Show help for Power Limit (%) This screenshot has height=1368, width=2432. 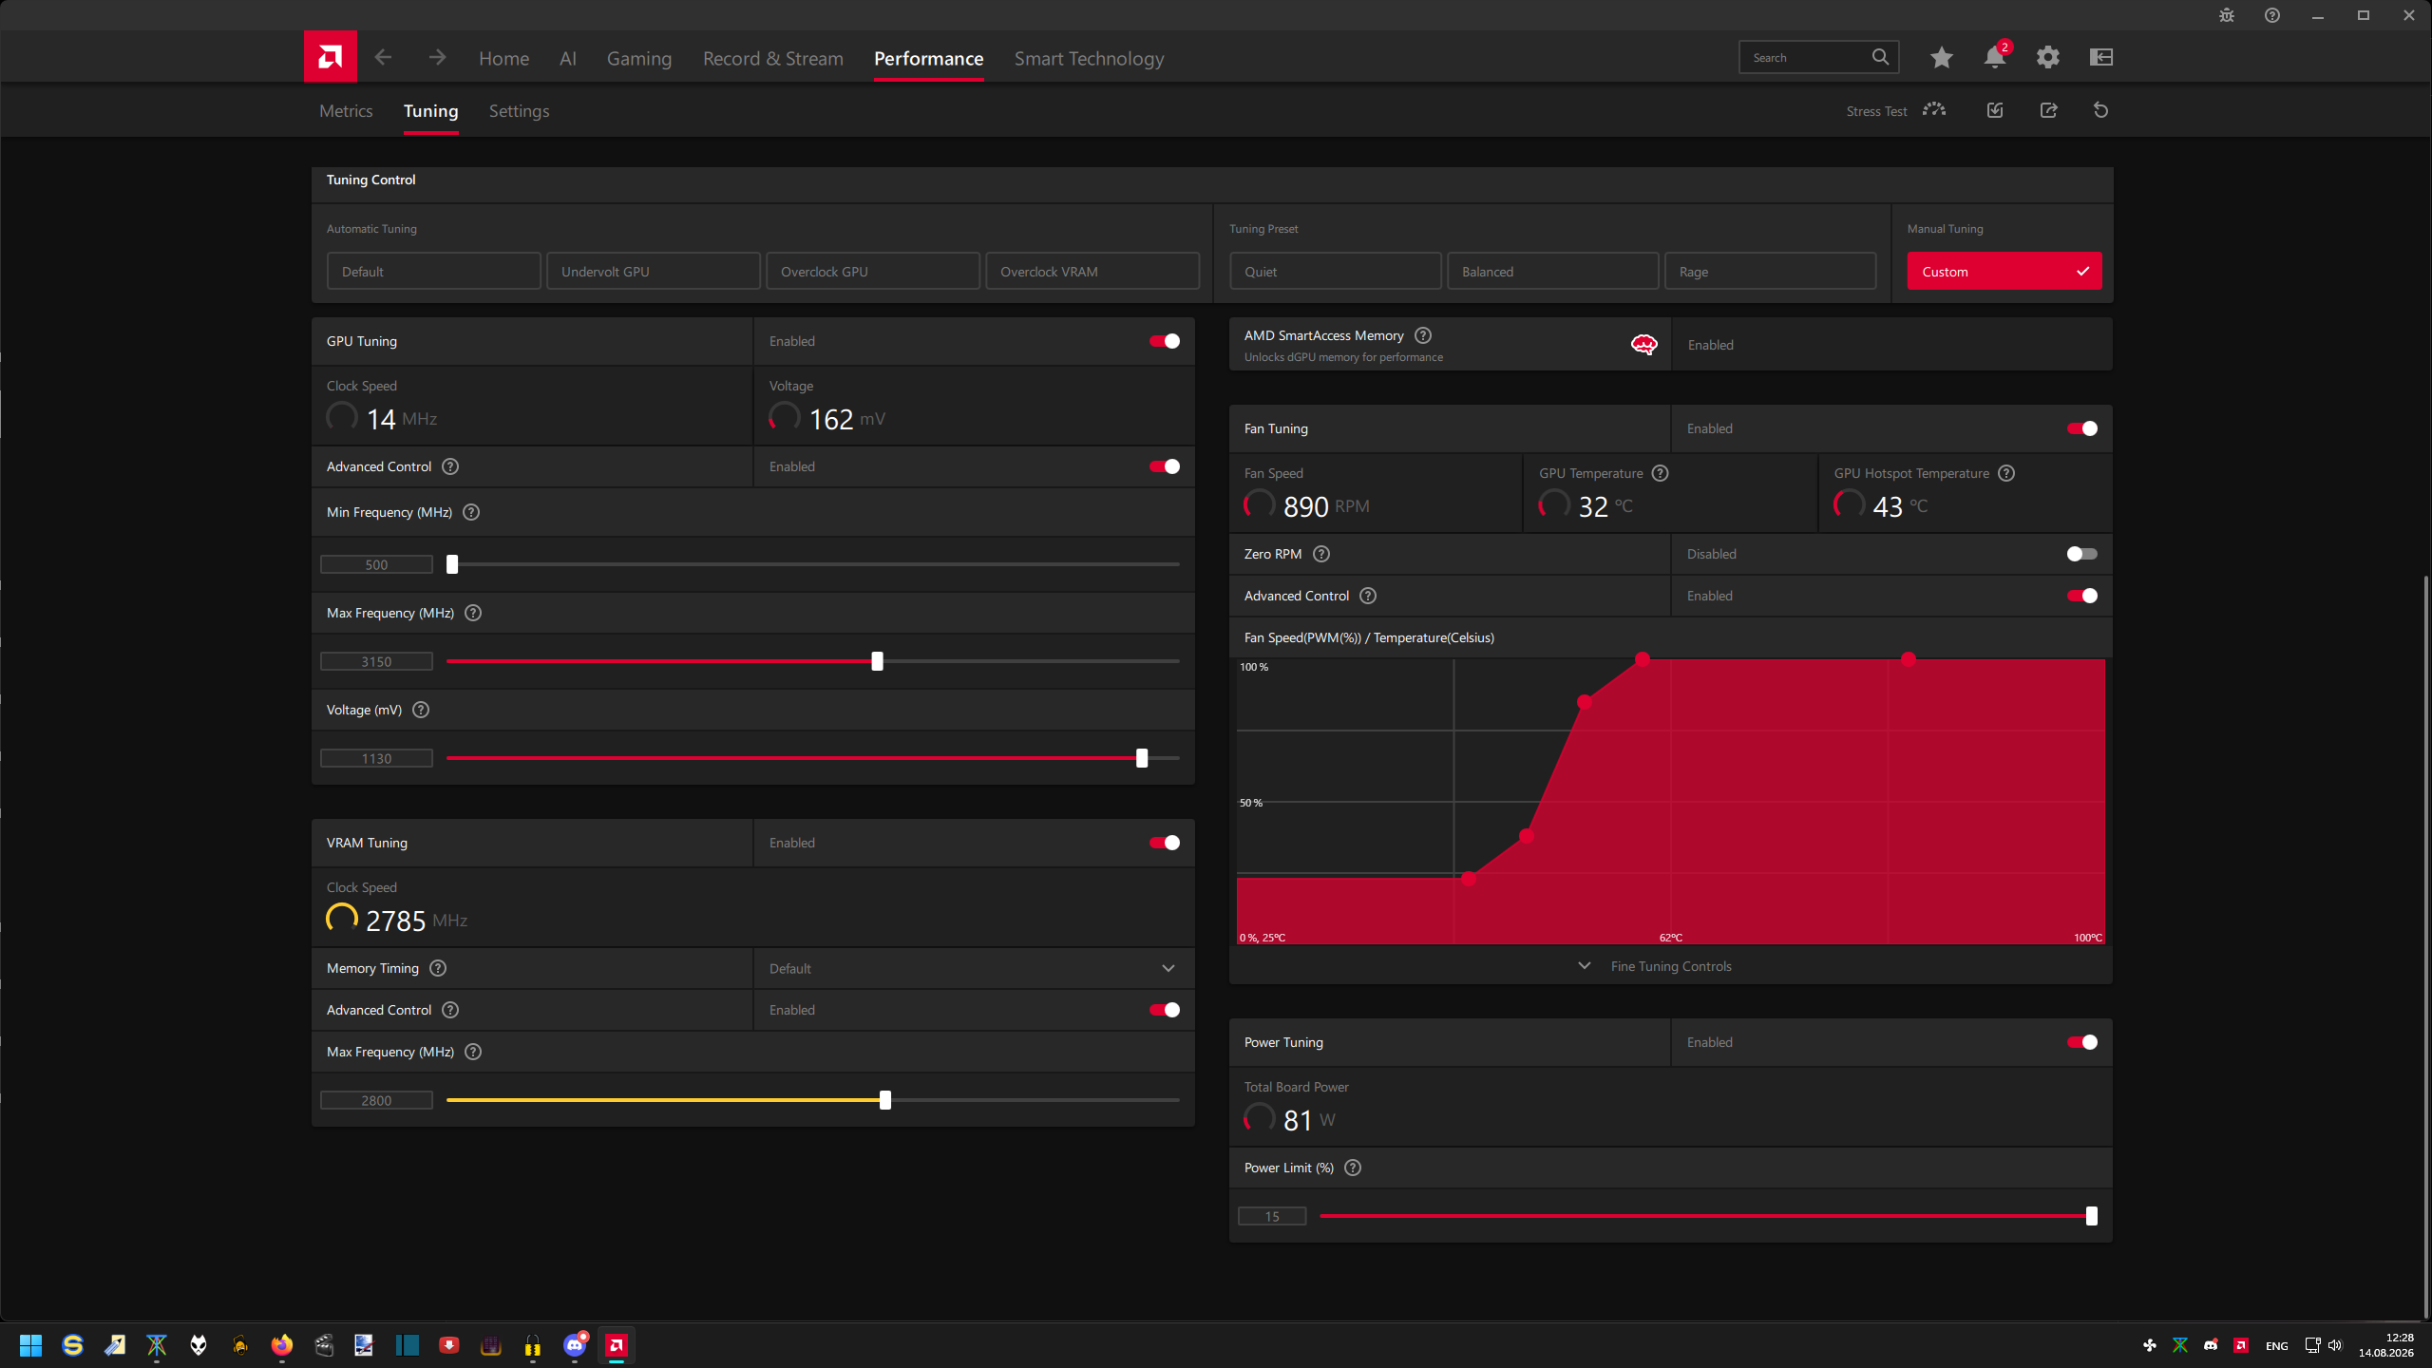(1354, 1168)
